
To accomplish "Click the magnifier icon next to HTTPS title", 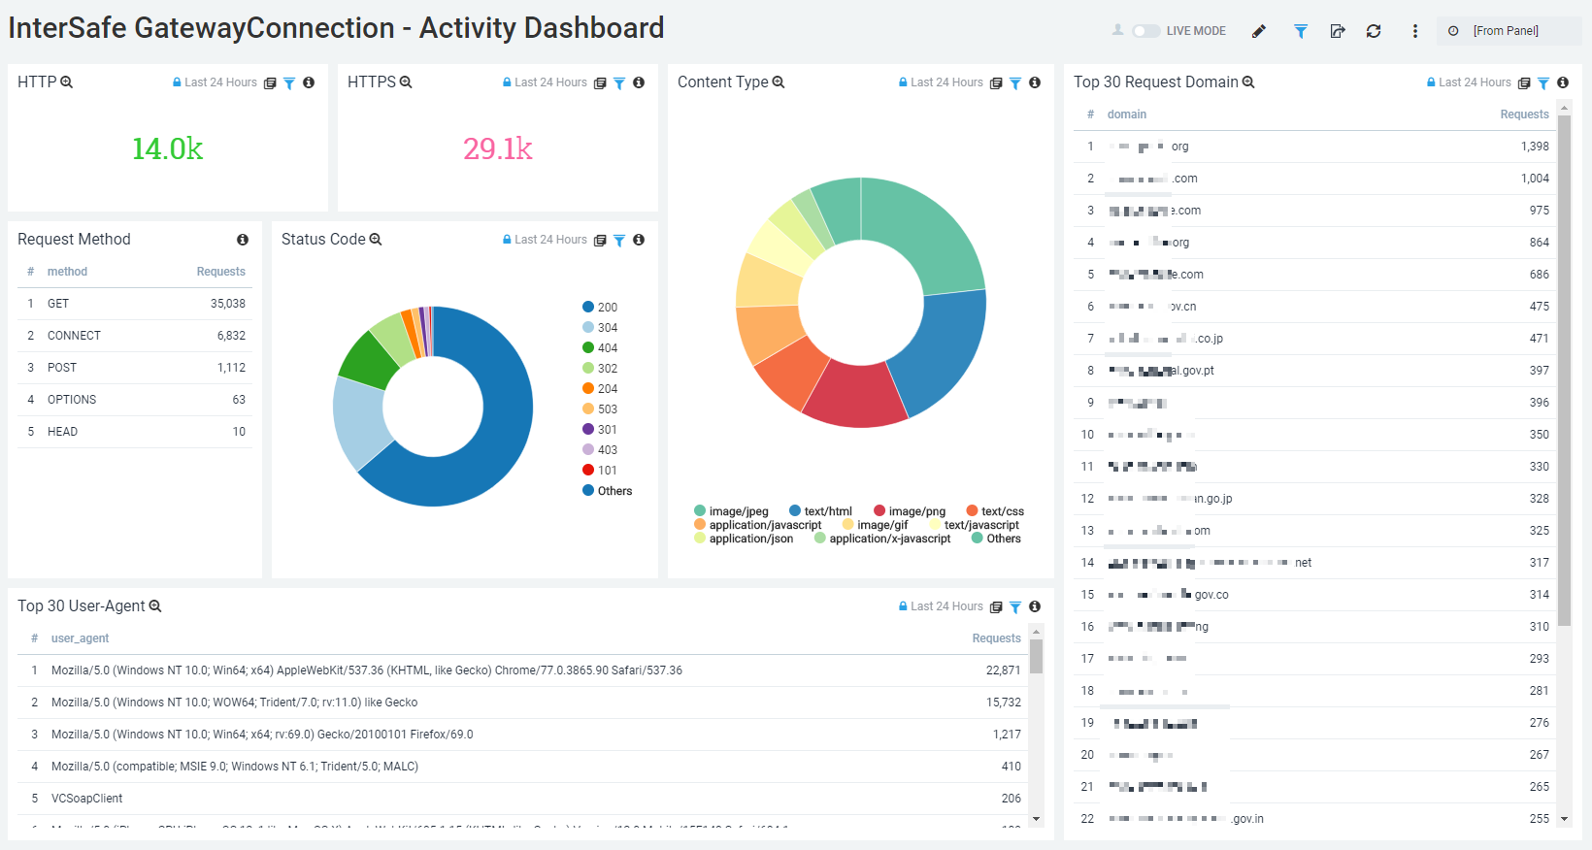I will tap(406, 82).
